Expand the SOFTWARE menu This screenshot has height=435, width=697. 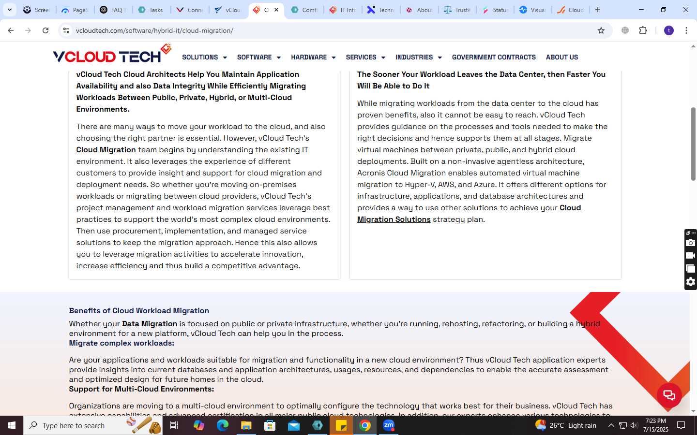[259, 57]
